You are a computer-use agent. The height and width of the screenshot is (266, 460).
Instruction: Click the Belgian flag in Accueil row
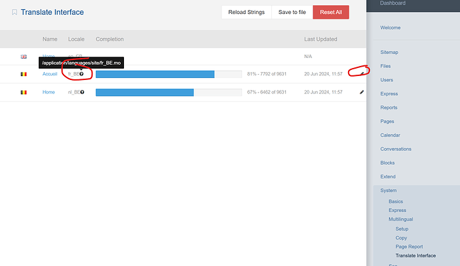(x=23, y=74)
